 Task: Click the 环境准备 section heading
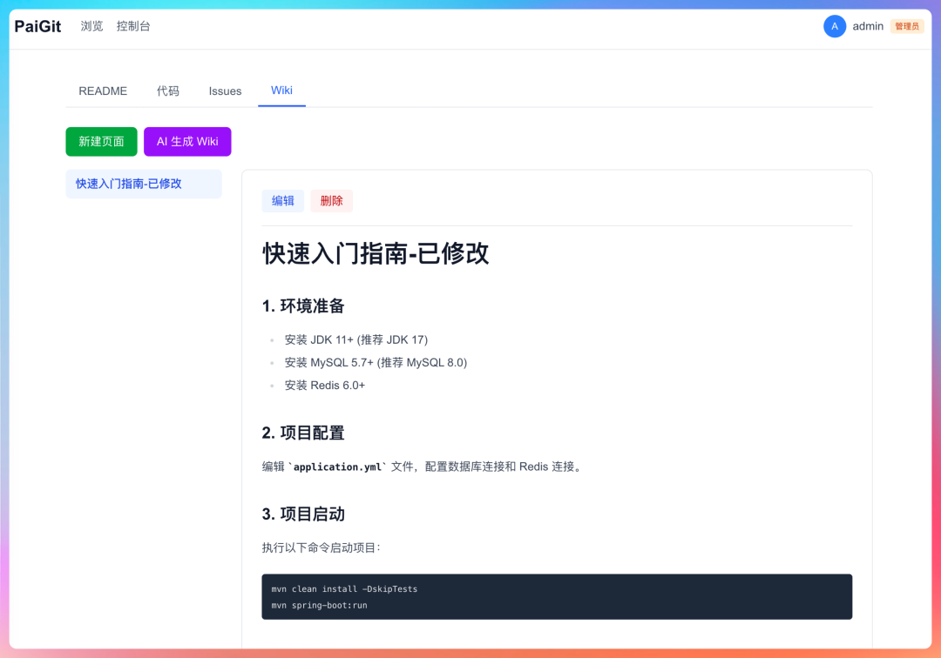303,305
